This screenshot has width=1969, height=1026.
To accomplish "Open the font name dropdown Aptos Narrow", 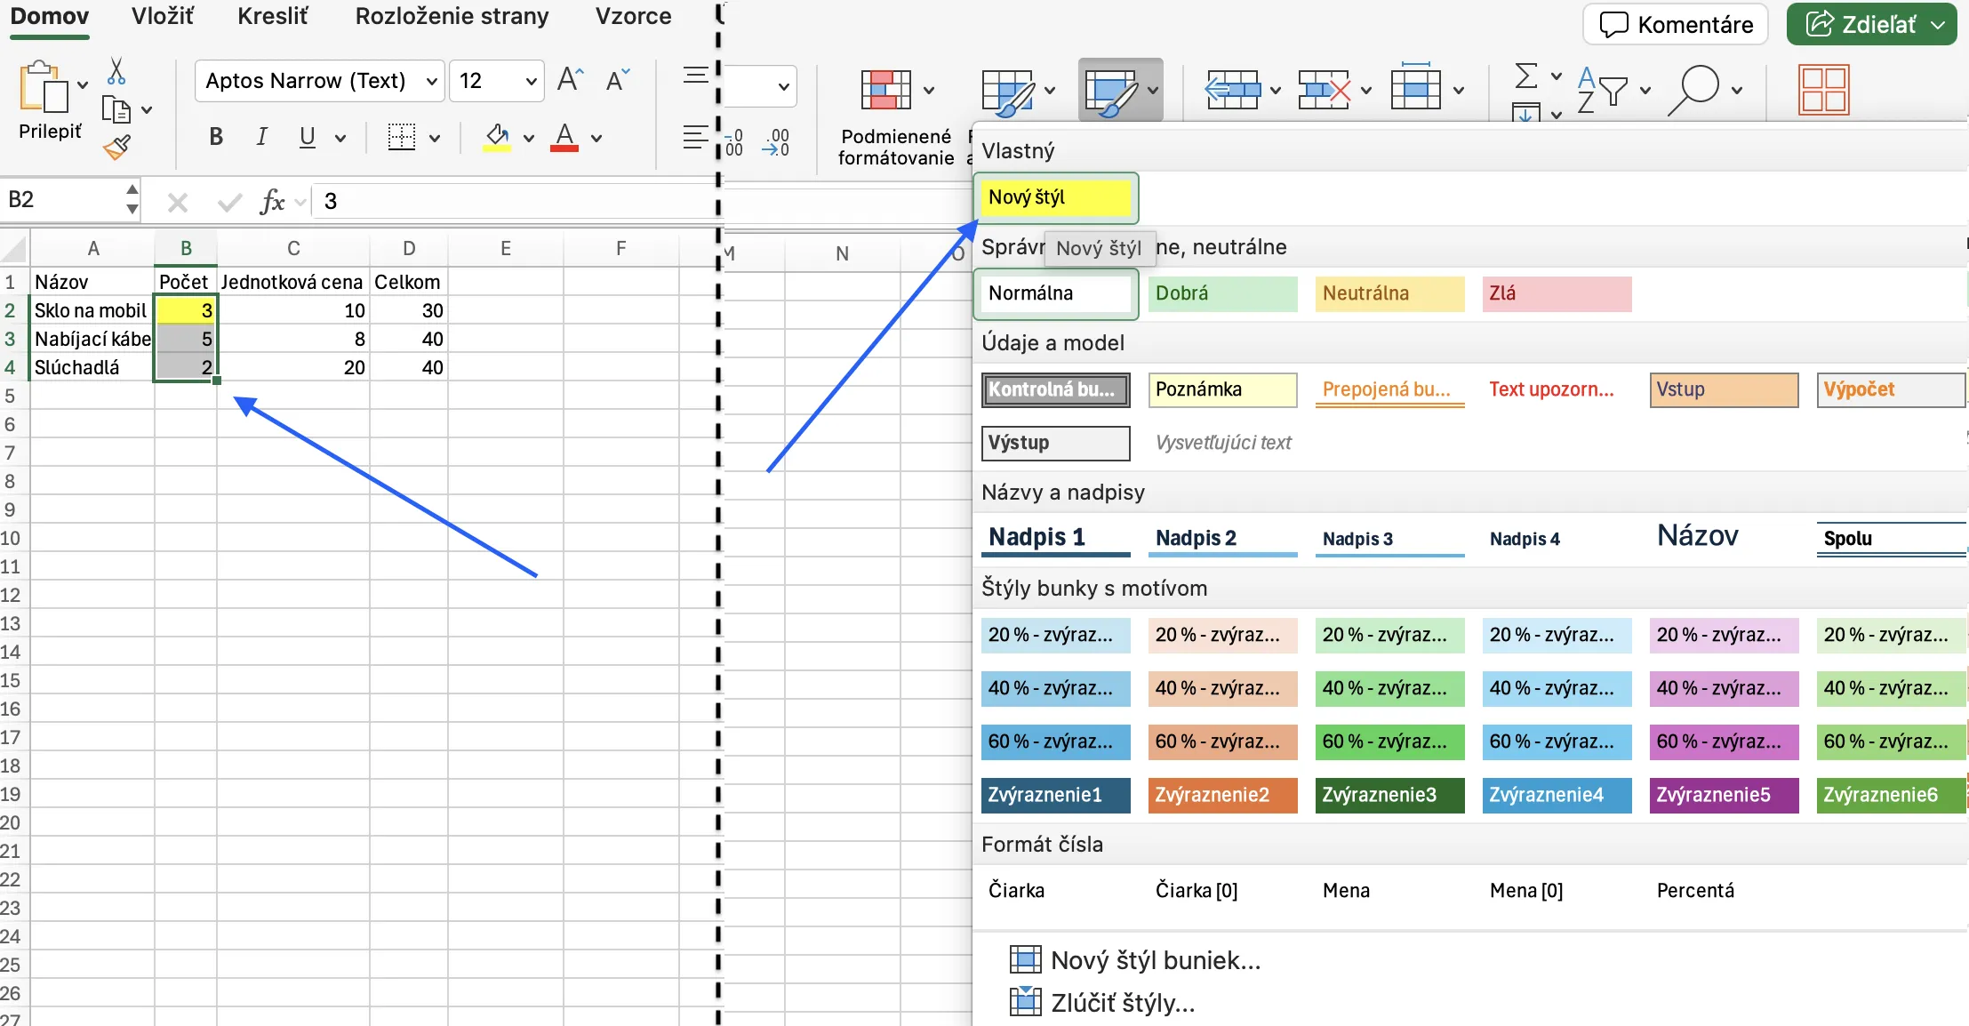I will pyautogui.click(x=320, y=81).
